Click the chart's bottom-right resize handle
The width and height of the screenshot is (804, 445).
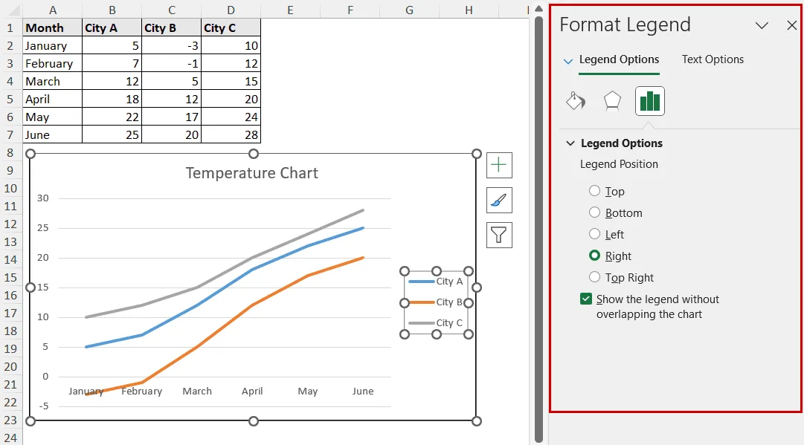pyautogui.click(x=476, y=421)
